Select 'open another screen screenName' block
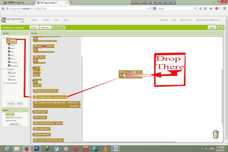The width and height of the screenshot is (228, 152). pyautogui.click(x=50, y=97)
